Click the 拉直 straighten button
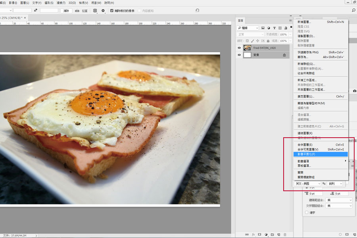The image size is (357, 238). tap(85, 11)
